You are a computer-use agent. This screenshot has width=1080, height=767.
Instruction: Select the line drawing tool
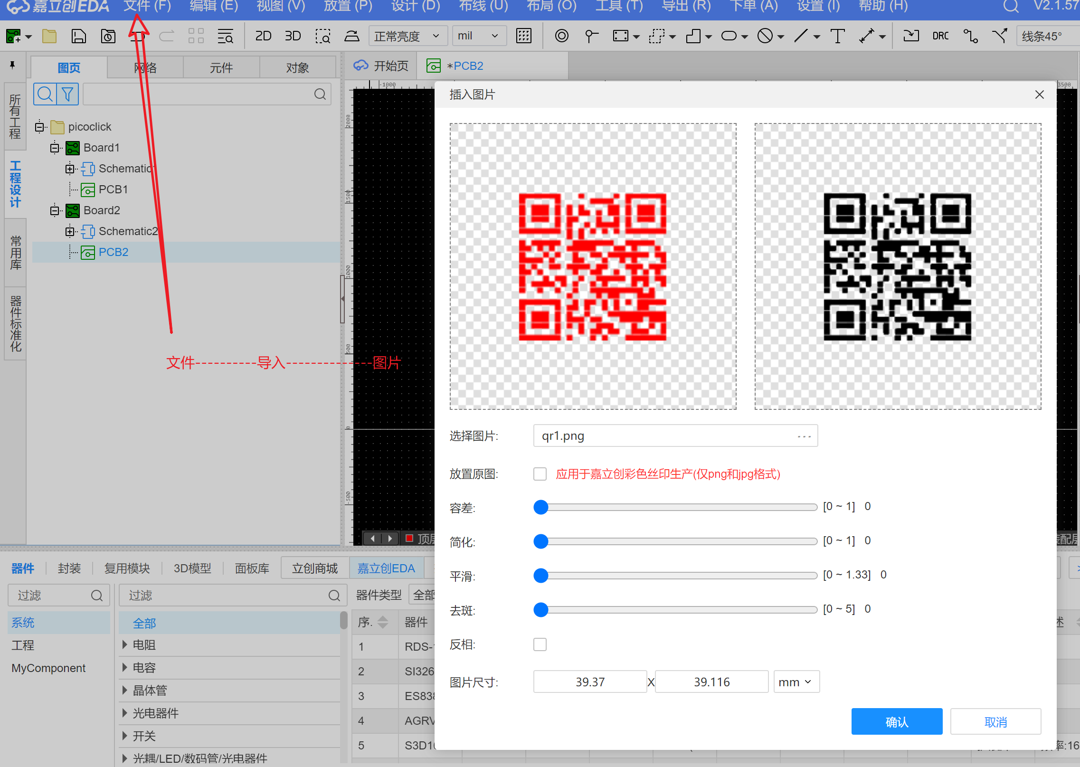[x=801, y=36]
